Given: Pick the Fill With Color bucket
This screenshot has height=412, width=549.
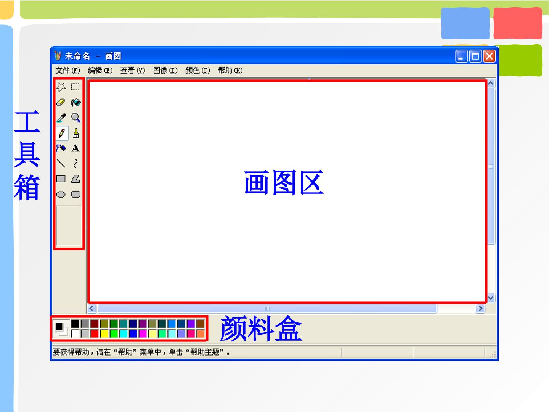Looking at the screenshot, I should pos(76,102).
